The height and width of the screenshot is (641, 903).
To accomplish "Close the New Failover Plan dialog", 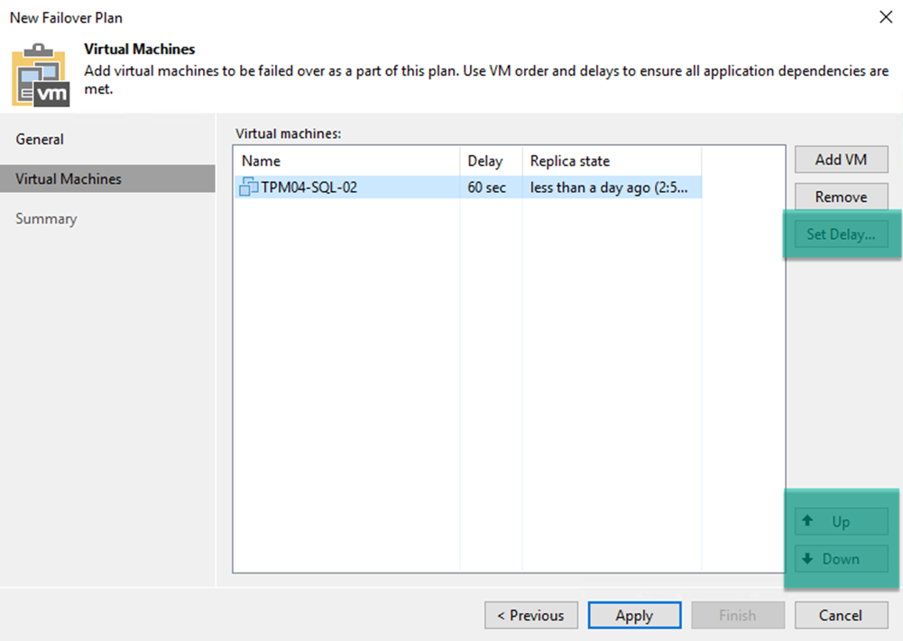I will (x=886, y=17).
